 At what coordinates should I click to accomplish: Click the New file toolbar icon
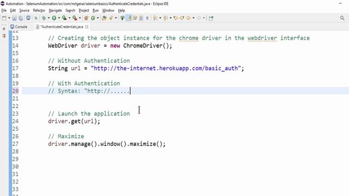coord(4,18)
